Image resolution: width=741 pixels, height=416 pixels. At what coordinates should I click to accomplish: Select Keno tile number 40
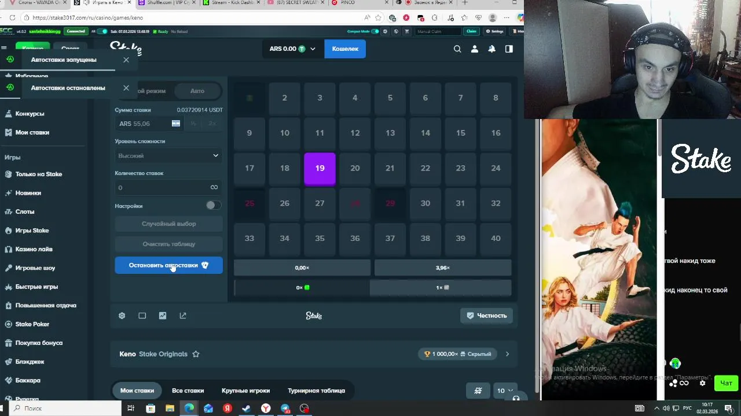[496, 238]
